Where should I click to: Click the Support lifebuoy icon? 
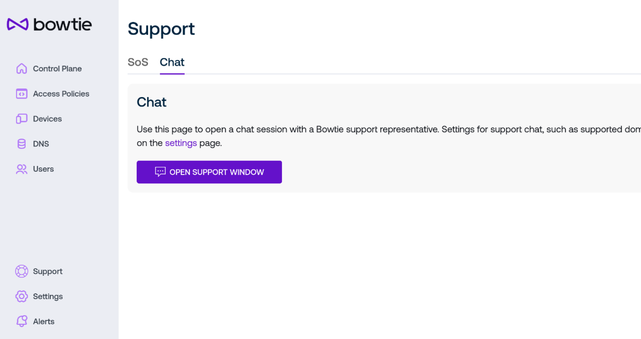pyautogui.click(x=21, y=271)
